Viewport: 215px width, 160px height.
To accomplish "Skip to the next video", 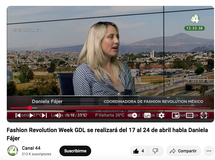I will [44, 115].
